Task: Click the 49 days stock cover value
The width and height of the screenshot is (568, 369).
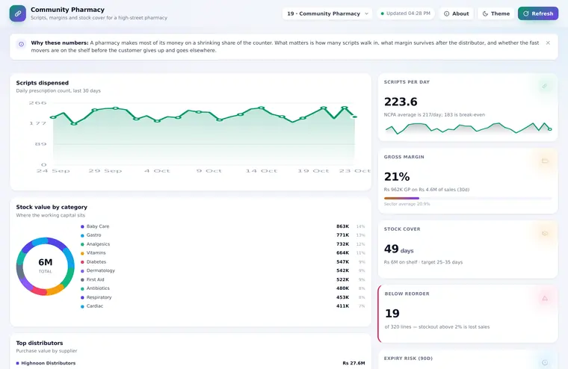Action: coord(398,249)
